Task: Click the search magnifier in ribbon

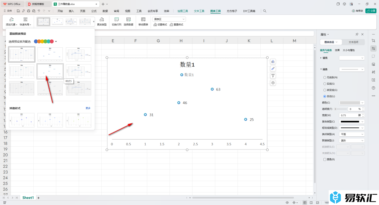Action: pyautogui.click(x=265, y=11)
